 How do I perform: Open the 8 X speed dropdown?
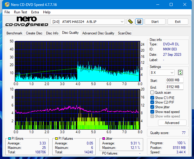162,72
